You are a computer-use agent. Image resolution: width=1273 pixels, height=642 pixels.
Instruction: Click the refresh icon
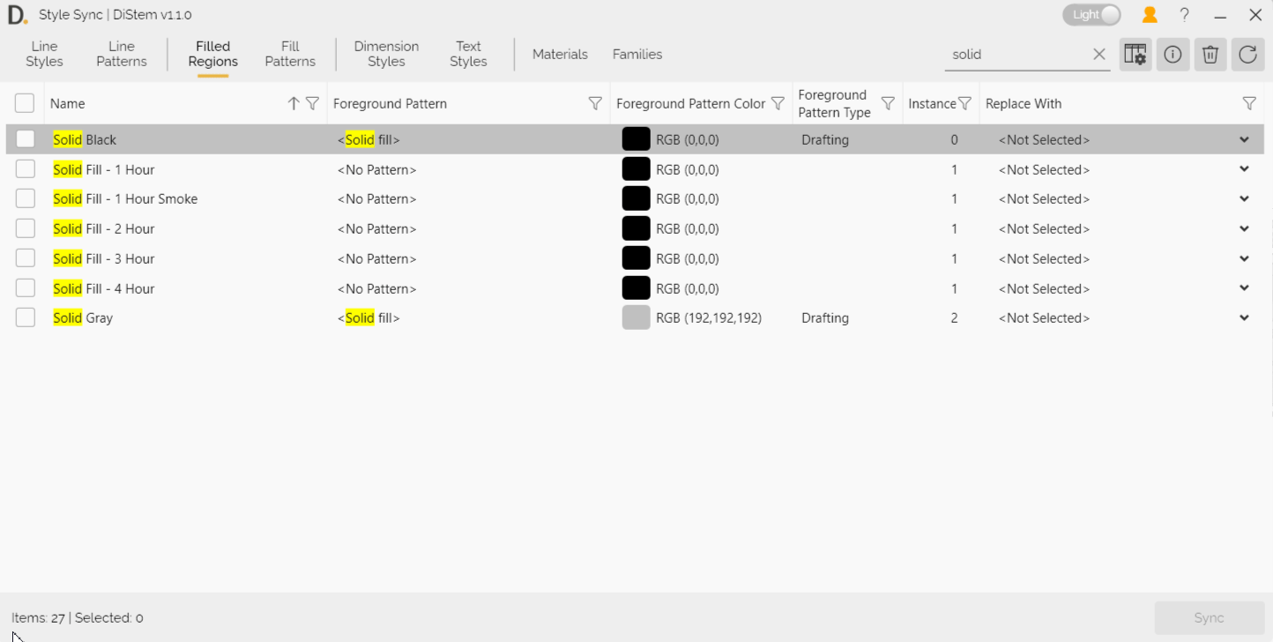(1247, 55)
